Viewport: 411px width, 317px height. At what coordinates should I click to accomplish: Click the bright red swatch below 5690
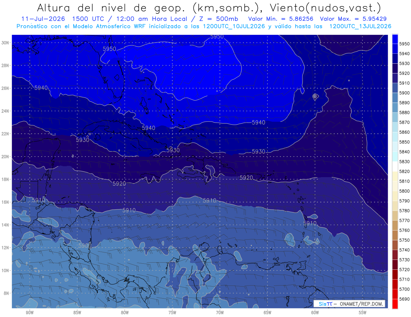click(395, 304)
